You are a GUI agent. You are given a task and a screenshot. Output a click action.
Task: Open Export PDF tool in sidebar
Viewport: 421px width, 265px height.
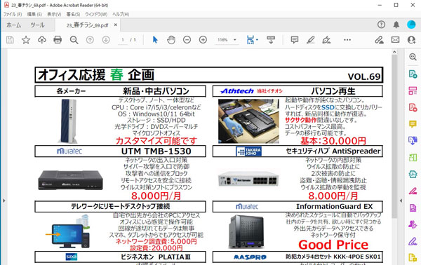tap(413, 74)
